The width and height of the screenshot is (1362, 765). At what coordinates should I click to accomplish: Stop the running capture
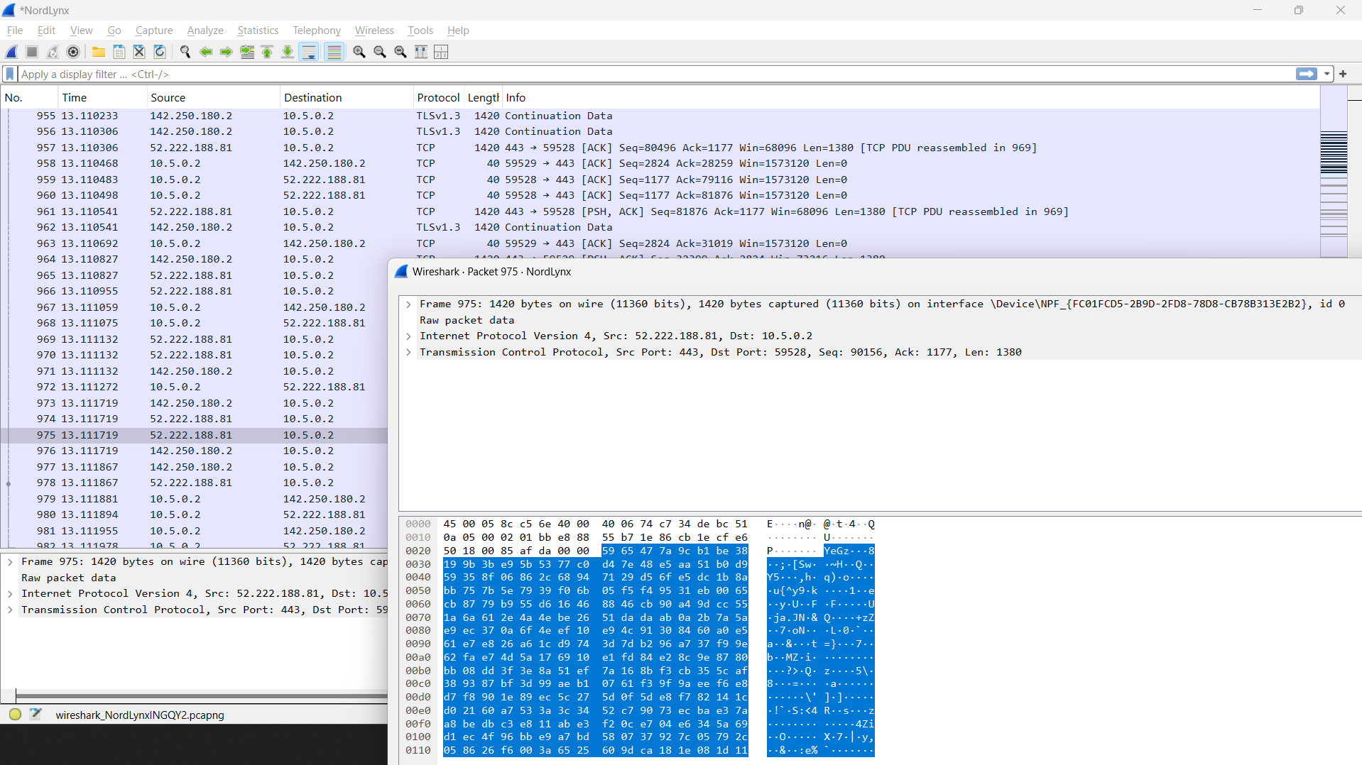click(32, 52)
